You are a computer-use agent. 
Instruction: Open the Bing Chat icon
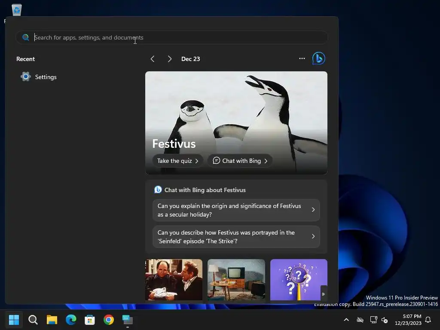pyautogui.click(x=318, y=58)
